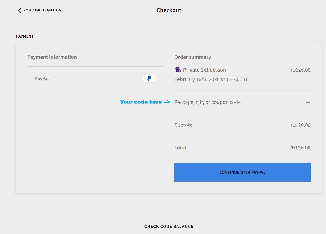This screenshot has width=326, height=234.
Task: Click the Total amount of ₪126.00
Action: tap(300, 147)
